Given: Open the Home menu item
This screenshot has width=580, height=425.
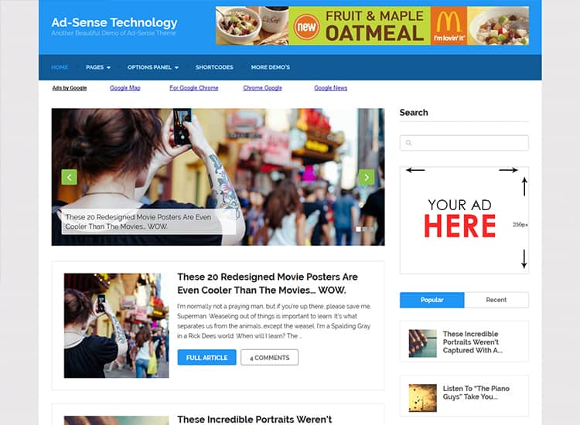Looking at the screenshot, I should click(x=60, y=67).
